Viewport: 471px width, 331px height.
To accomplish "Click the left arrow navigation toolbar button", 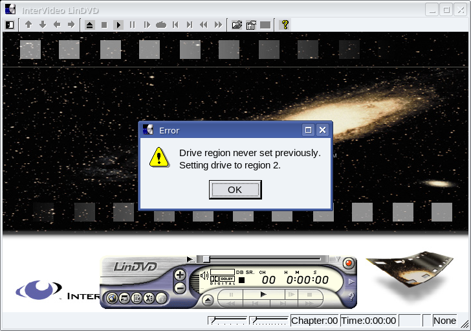I will click(x=57, y=25).
